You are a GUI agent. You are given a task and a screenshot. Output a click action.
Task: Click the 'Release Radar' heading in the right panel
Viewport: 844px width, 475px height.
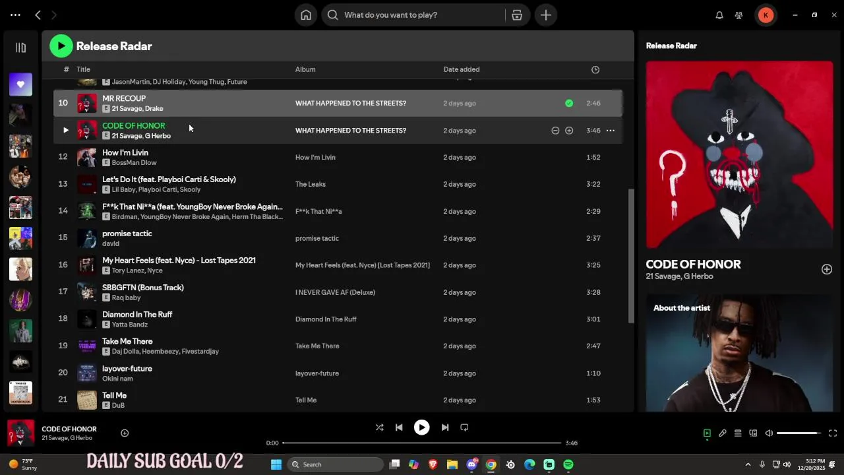point(671,46)
